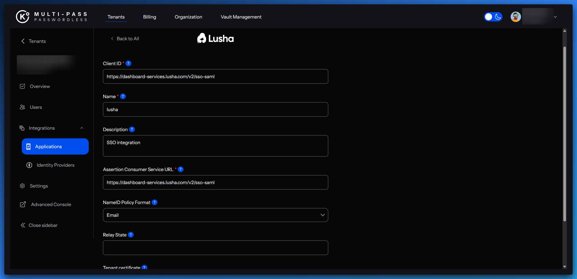Click the scrollbar down arrow
This screenshot has height=279, width=577.
coord(565,267)
